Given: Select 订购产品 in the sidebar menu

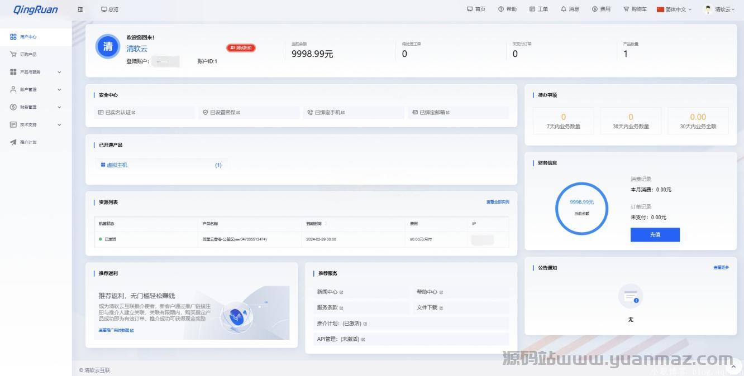Looking at the screenshot, I should coord(28,55).
